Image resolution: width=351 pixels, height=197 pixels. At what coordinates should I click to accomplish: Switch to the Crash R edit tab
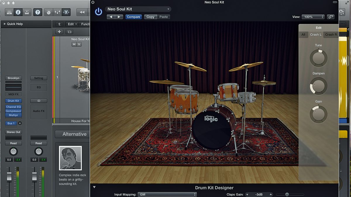click(x=331, y=34)
